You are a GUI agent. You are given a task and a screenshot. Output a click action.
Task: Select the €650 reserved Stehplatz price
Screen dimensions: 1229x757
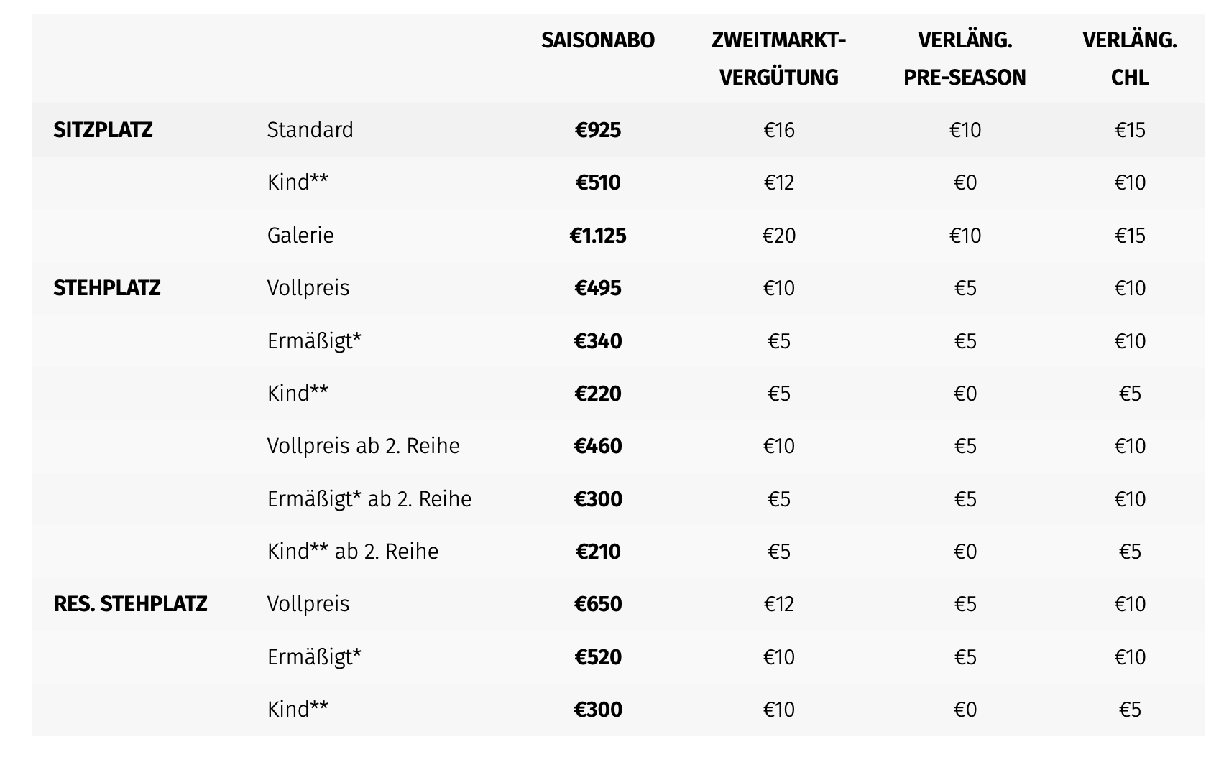point(598,604)
